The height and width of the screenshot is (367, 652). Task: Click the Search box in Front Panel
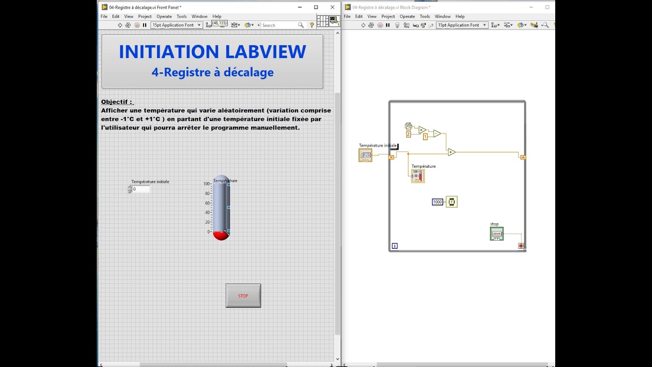tap(279, 25)
